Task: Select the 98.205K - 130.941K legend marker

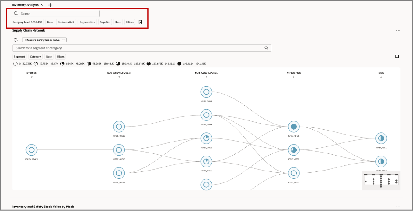Action: pyautogui.click(x=89, y=64)
